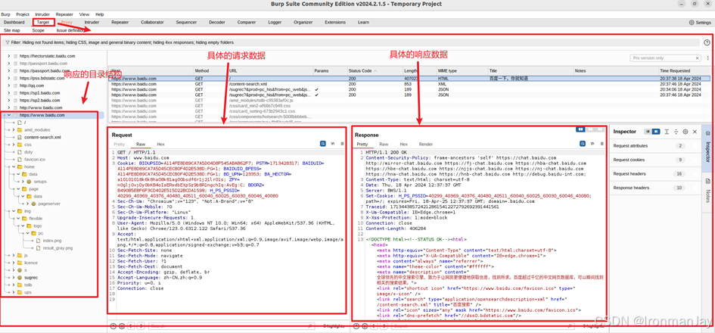Click Inspector collapse-all divide icon
The image size is (715, 333).
[676, 132]
